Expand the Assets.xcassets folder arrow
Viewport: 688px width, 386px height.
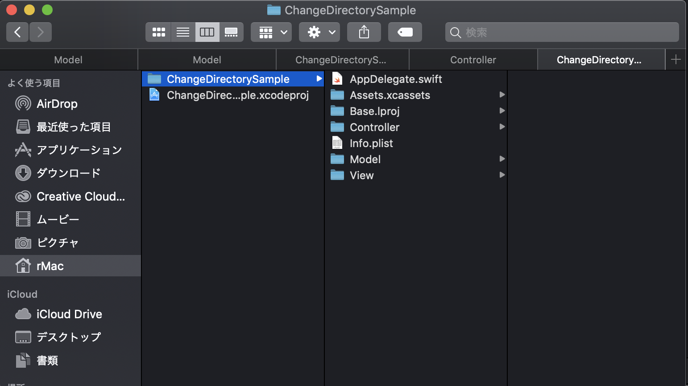502,95
